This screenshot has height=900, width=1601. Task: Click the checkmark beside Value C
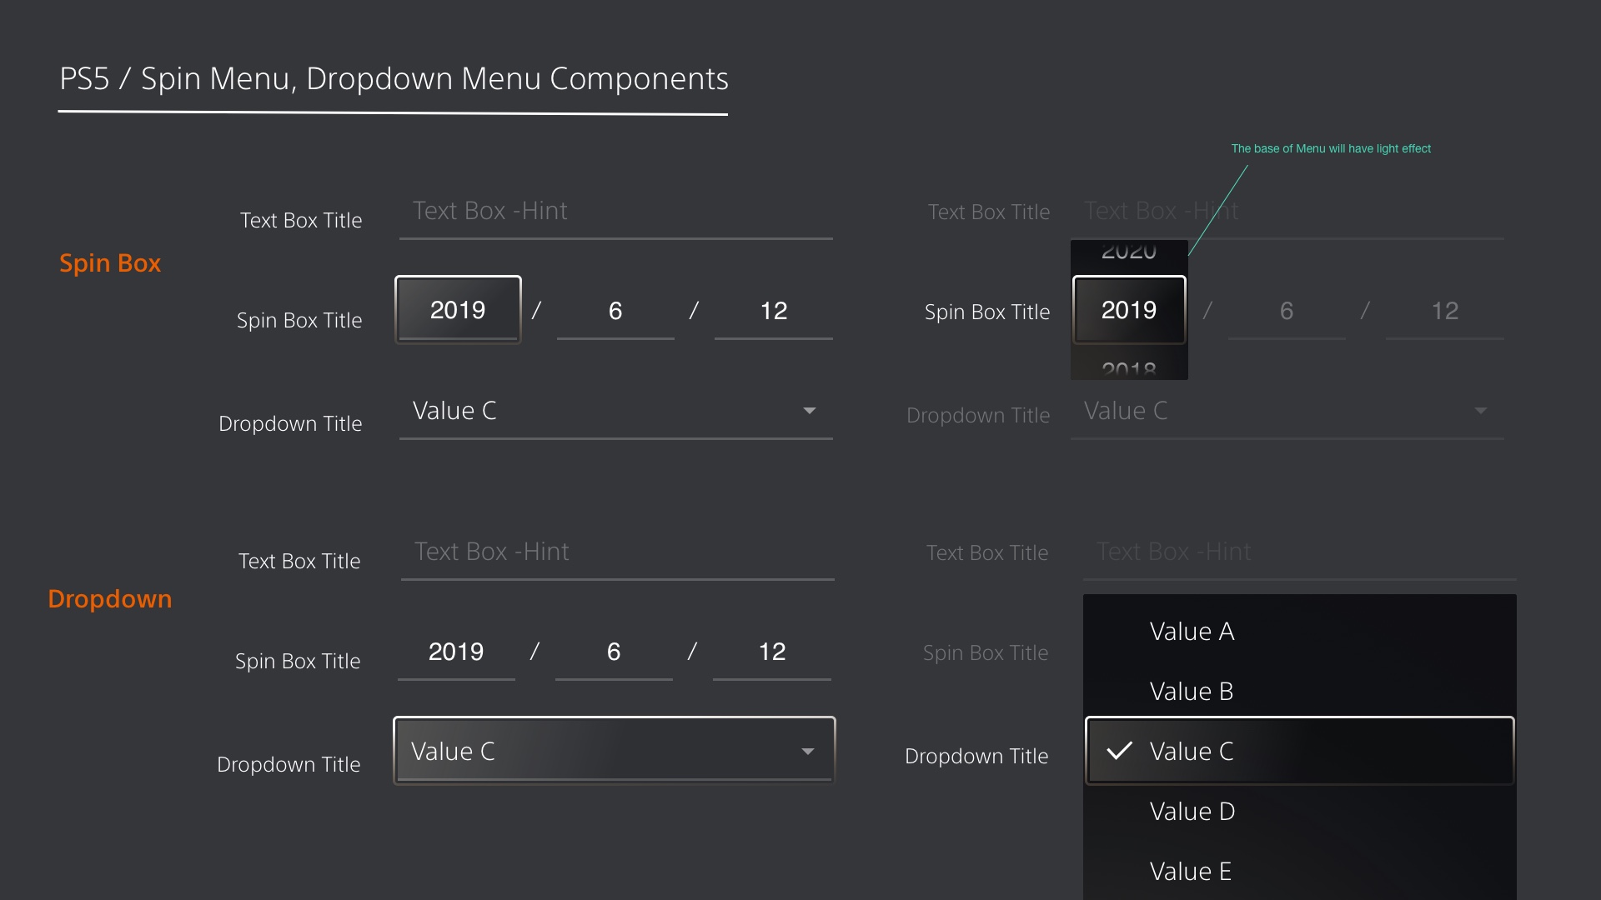point(1119,751)
